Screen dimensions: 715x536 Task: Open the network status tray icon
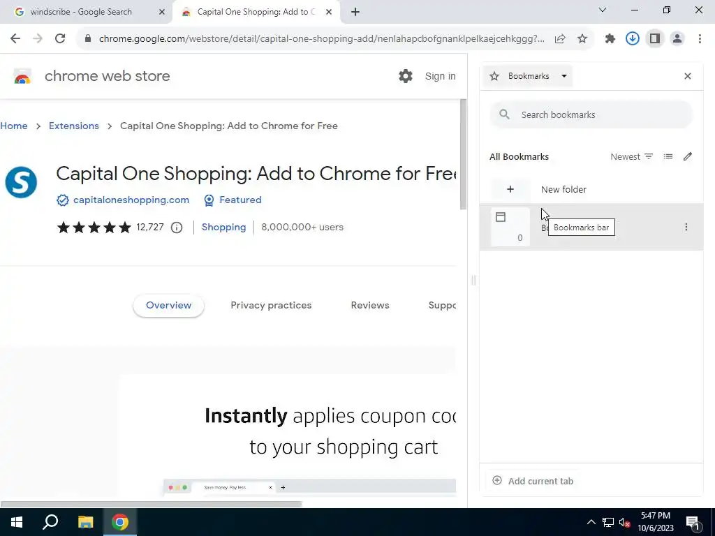tap(608, 522)
